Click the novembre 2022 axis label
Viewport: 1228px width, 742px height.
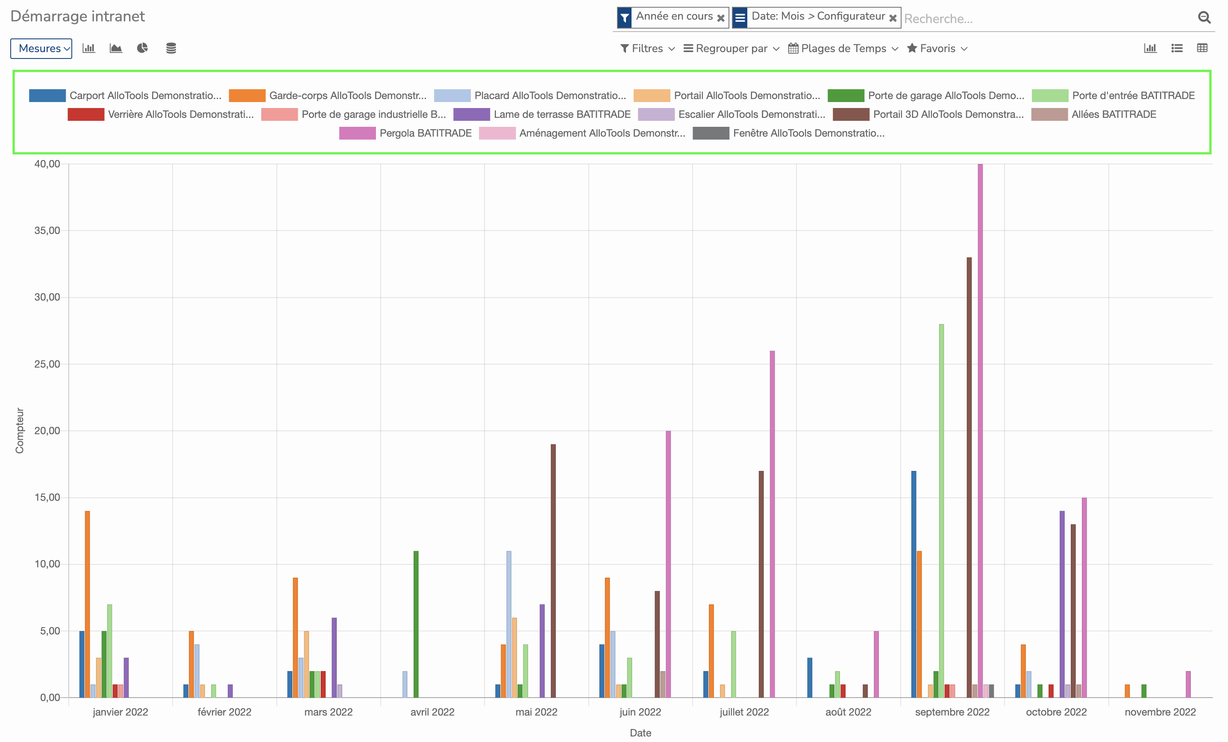[x=1160, y=712]
